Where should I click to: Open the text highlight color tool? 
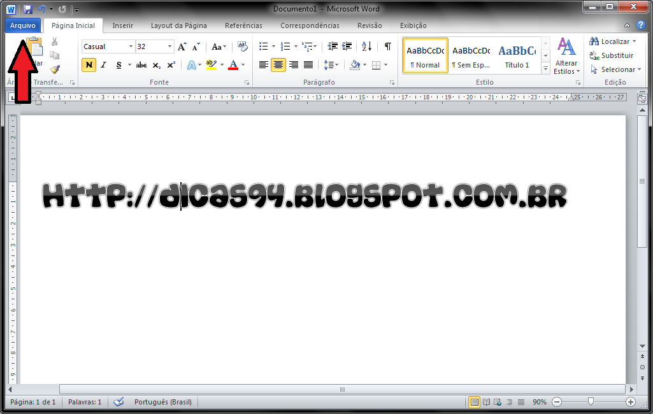211,64
